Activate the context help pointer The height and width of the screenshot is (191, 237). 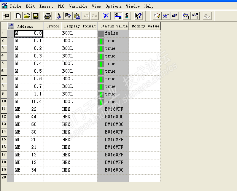[138, 16]
